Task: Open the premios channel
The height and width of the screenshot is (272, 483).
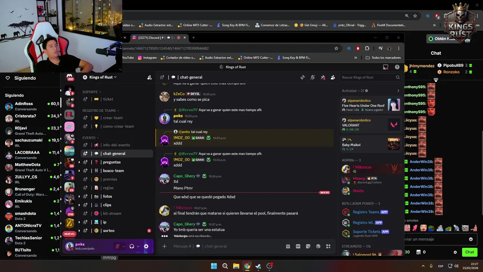Action: pyautogui.click(x=117, y=179)
